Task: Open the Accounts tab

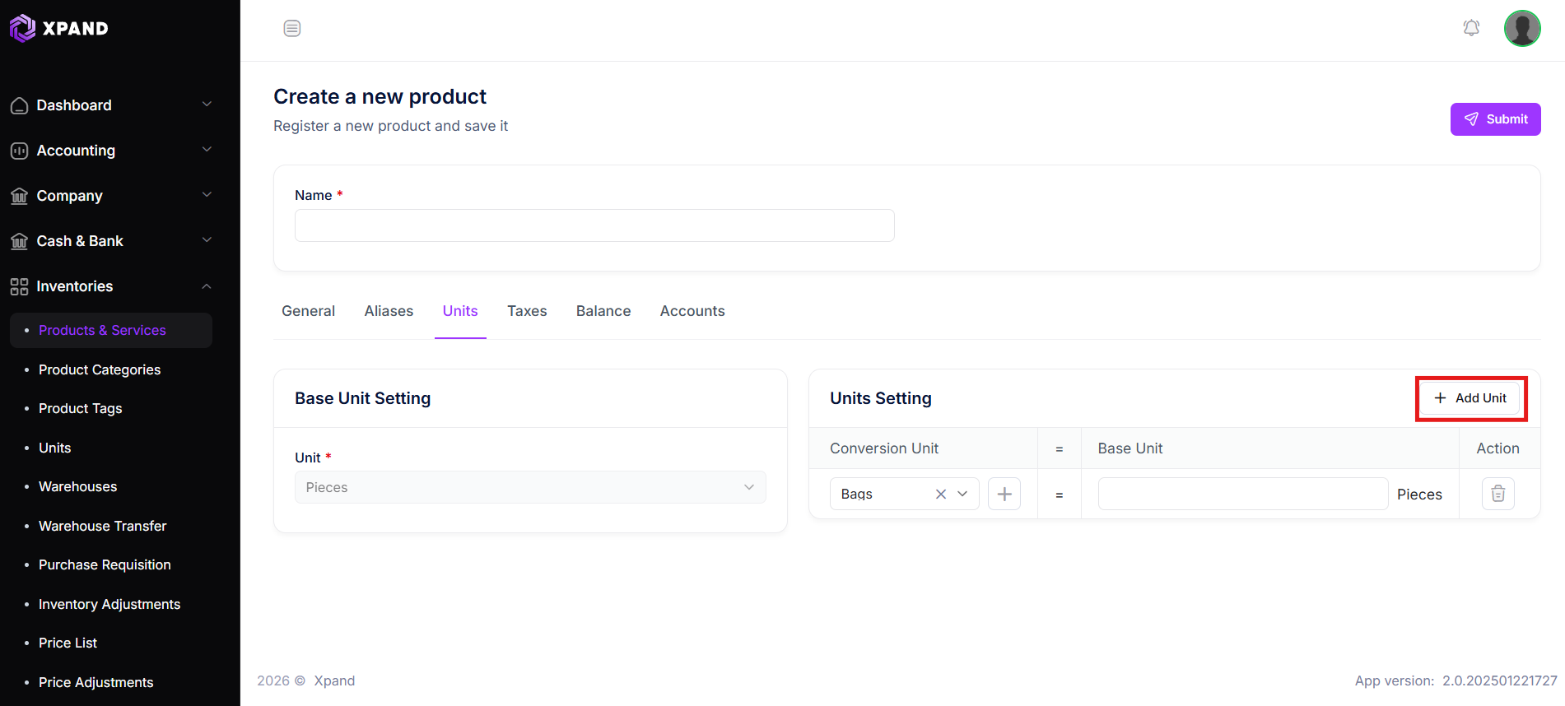Action: tap(692, 311)
